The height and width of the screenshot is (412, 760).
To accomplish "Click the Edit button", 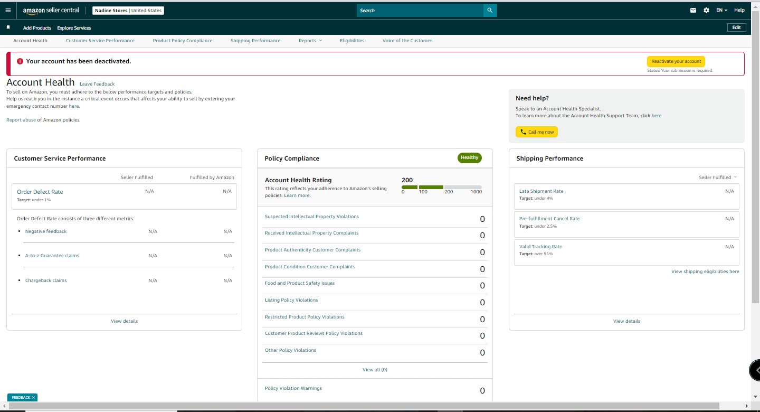I will tap(736, 27).
